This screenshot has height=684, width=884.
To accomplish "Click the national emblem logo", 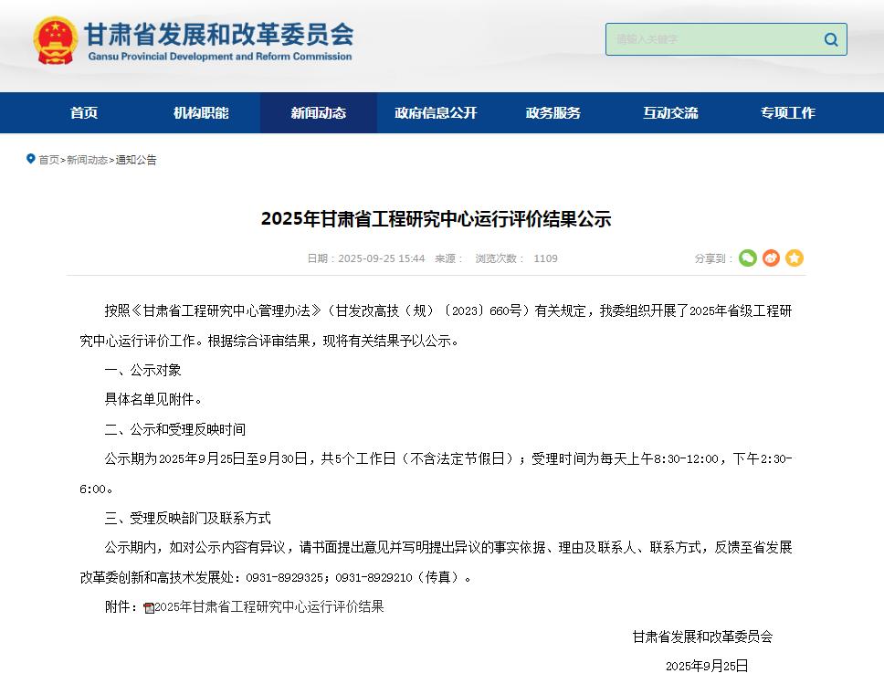I will 53,39.
